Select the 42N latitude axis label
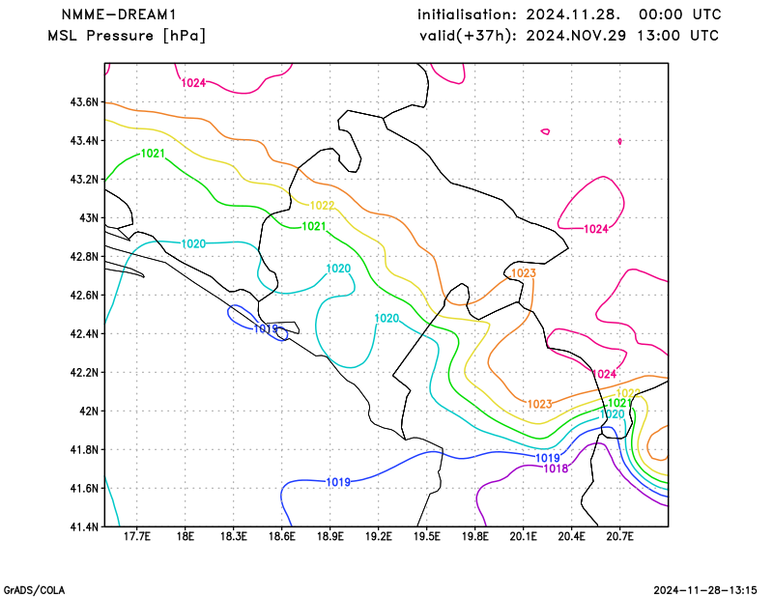 [x=89, y=412]
